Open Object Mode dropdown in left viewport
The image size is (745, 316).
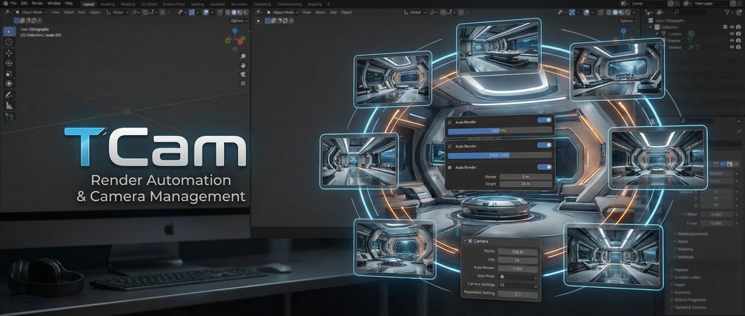click(31, 13)
